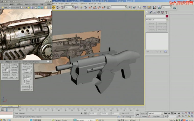
Task: Click the FFD Select modifier button
Action: click(x=162, y=30)
